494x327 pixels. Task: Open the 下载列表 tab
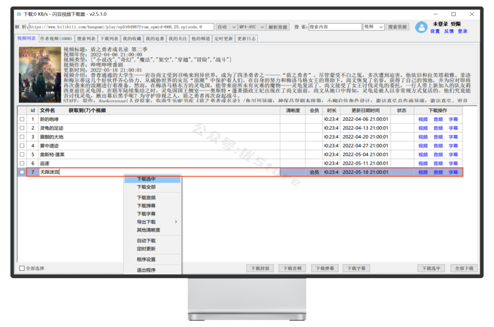click(x=109, y=39)
